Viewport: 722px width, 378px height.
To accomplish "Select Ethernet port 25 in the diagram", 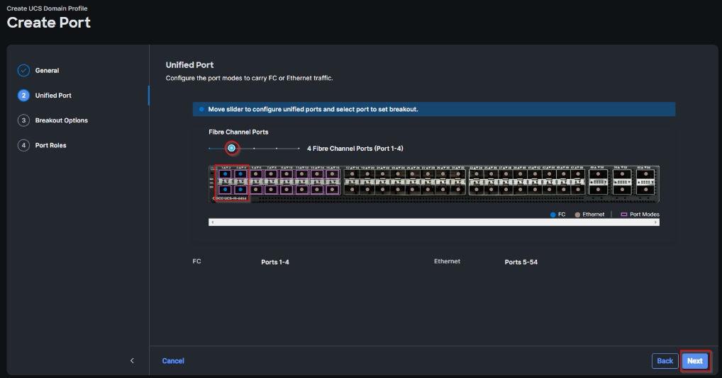I will pos(413,174).
